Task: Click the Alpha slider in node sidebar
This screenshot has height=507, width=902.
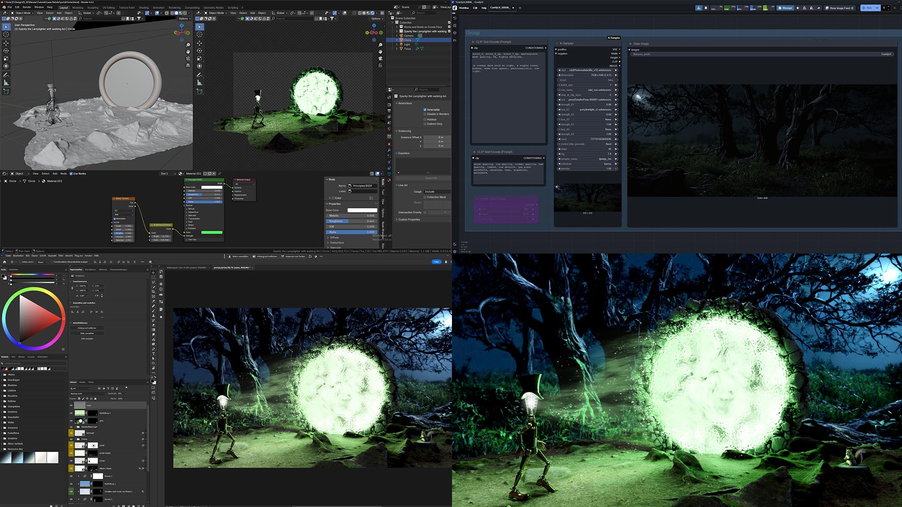Action: [x=351, y=232]
